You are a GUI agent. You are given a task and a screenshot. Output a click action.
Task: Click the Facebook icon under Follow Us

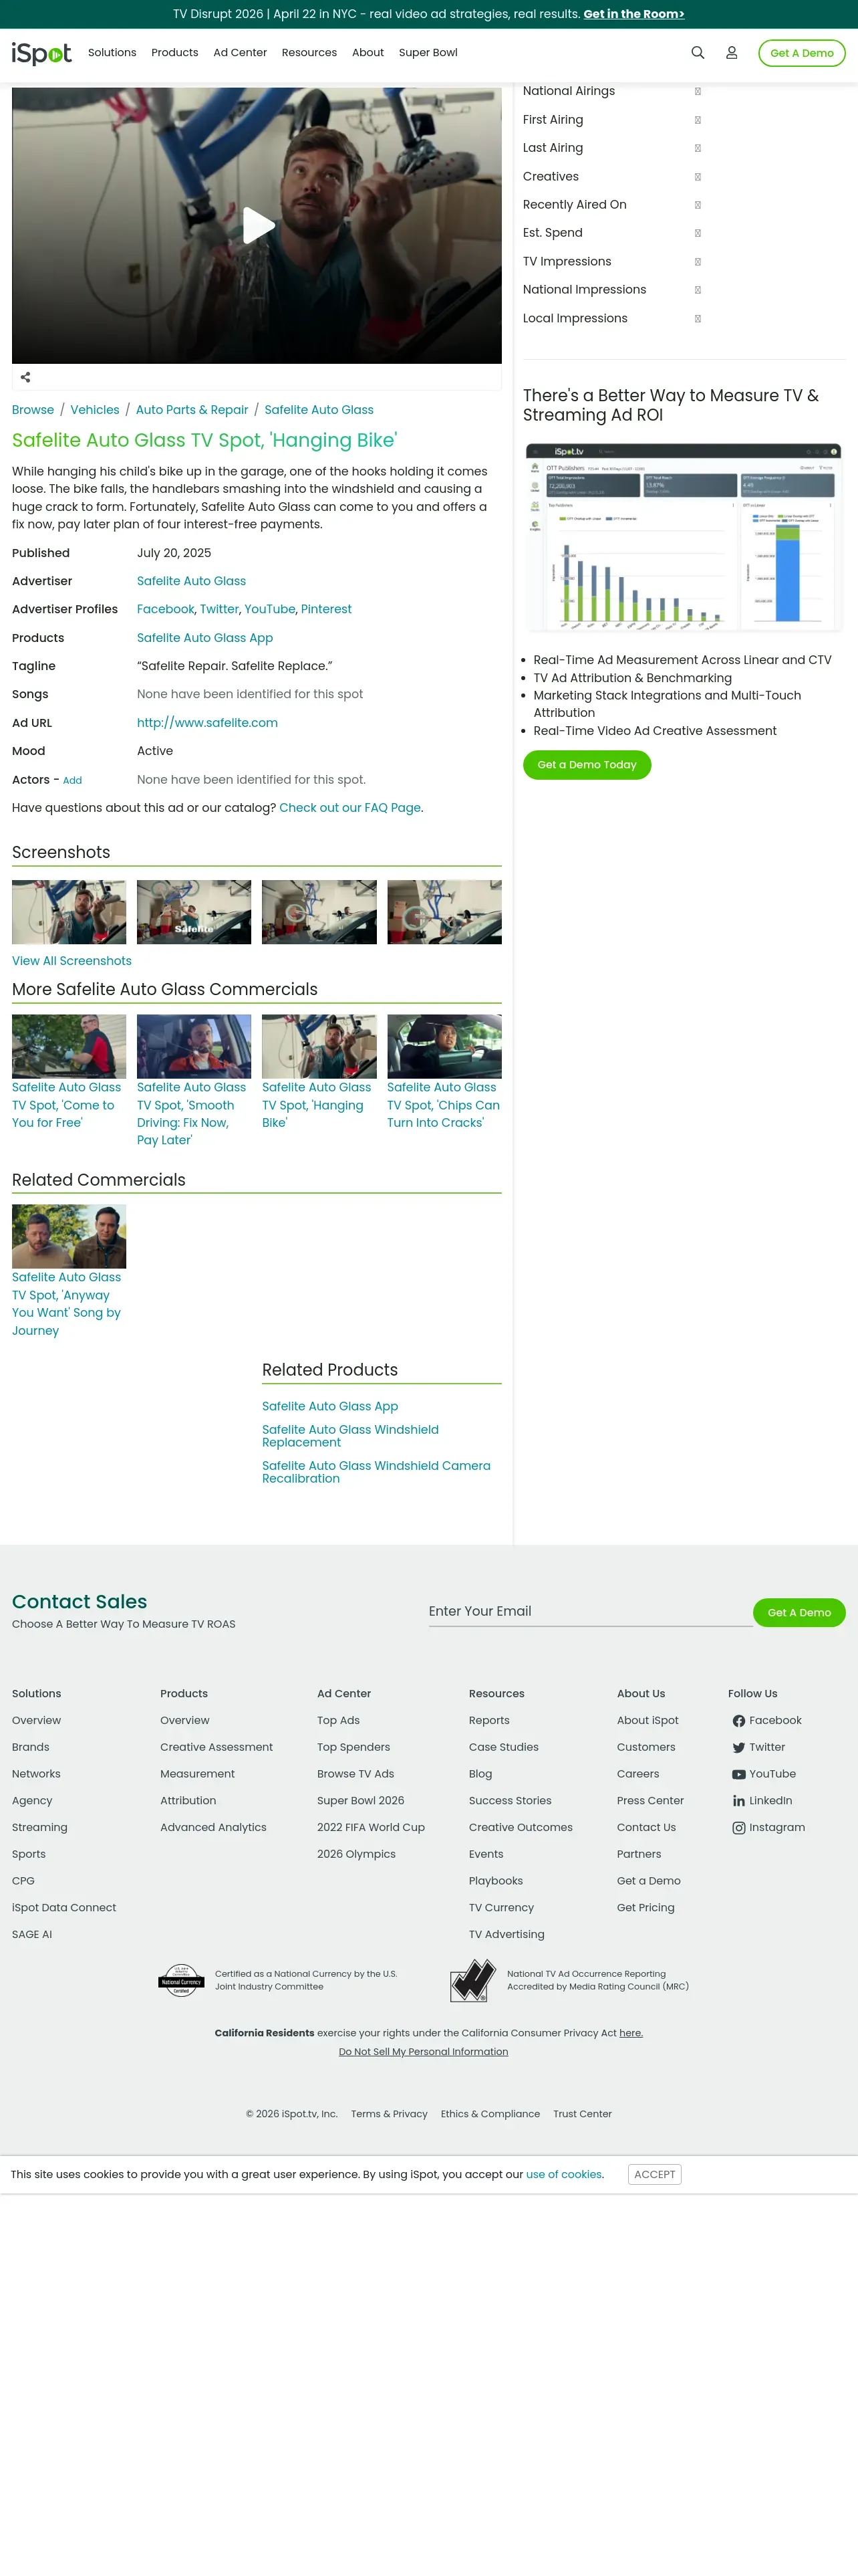pyautogui.click(x=738, y=1721)
